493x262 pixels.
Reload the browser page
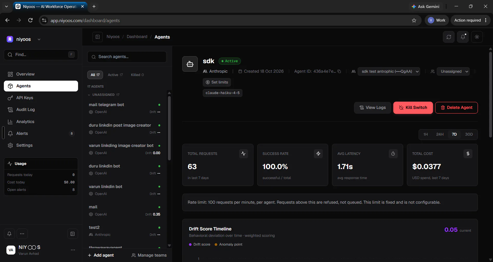(30, 20)
